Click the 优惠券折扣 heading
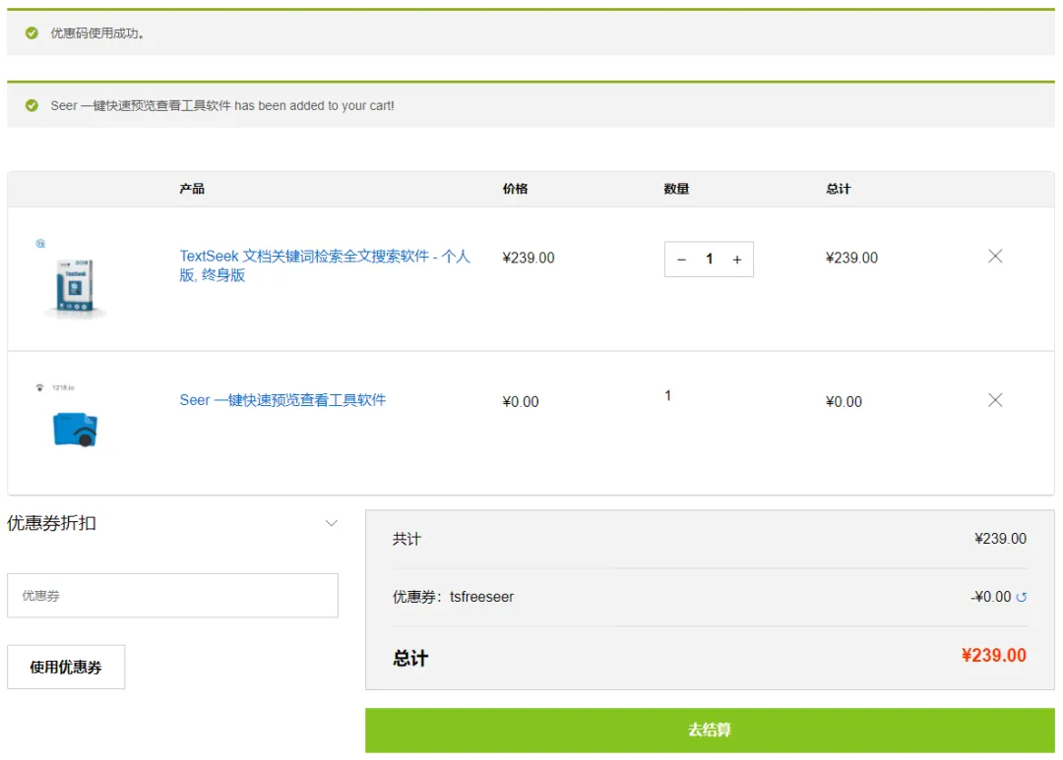The width and height of the screenshot is (1063, 760). [51, 523]
